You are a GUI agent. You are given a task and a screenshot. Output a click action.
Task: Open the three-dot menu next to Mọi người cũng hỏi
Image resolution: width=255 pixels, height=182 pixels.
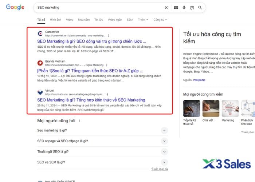[x=79, y=121]
